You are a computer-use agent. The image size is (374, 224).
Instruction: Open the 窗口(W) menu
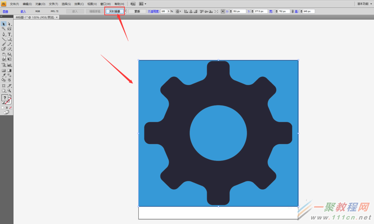point(105,4)
